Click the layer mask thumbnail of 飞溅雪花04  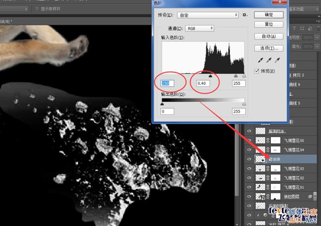point(275,150)
